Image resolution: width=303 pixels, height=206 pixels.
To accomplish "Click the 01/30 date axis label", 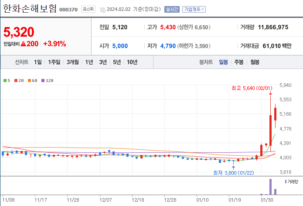I will pos(267,200).
